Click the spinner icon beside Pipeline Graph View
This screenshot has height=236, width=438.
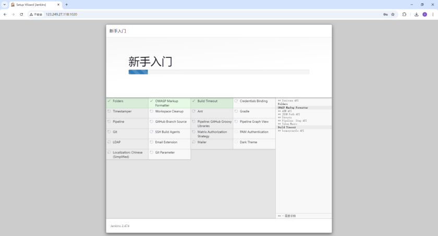tap(236, 122)
